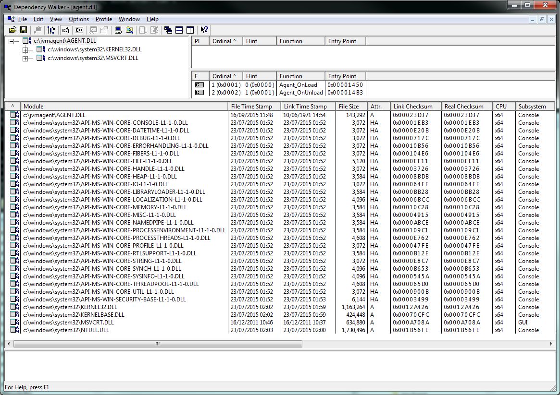Cascade windows using toolbar icon

click(168, 30)
